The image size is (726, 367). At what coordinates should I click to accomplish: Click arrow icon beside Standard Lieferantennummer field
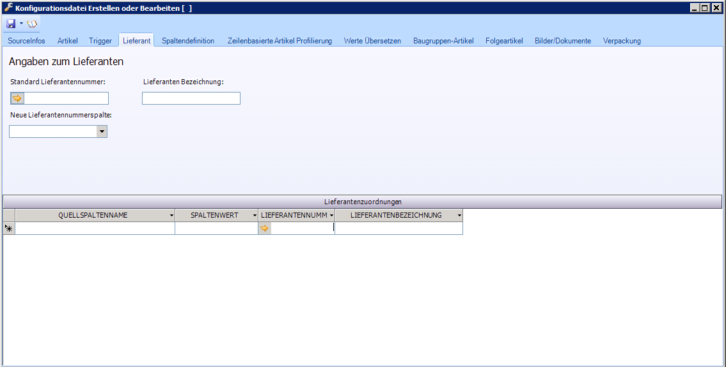pyautogui.click(x=17, y=98)
